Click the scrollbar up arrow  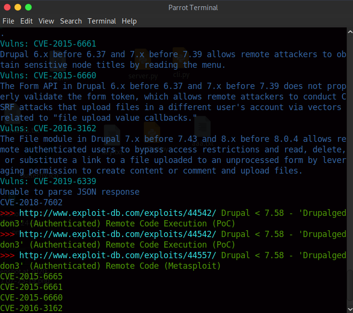click(350, 32)
